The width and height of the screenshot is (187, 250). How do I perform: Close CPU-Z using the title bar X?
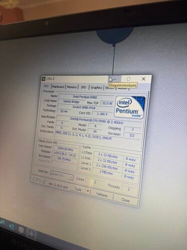point(144,79)
